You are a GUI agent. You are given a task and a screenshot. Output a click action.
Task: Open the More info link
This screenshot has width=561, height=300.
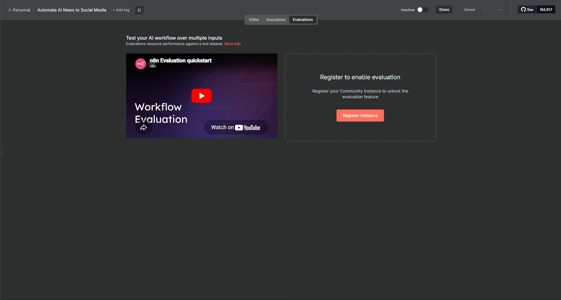(233, 44)
